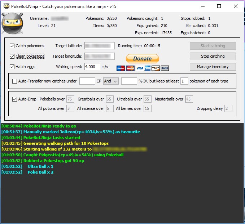Click the CP threshold input box
245x224 pixels.
tap(87, 81)
